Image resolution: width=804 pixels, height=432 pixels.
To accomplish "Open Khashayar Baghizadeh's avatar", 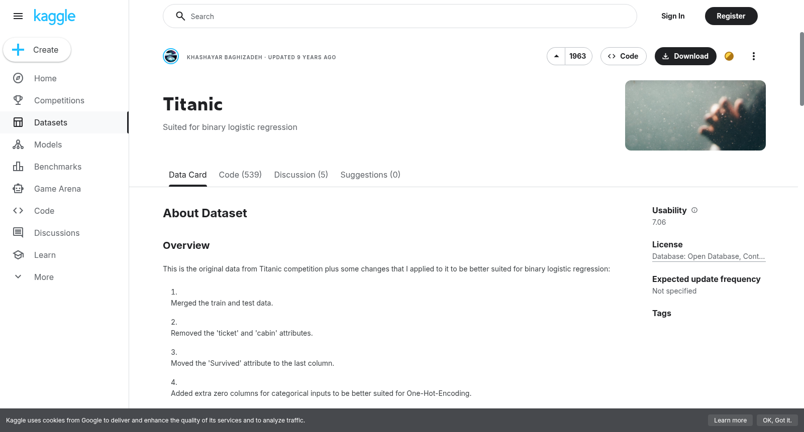I will [x=171, y=56].
